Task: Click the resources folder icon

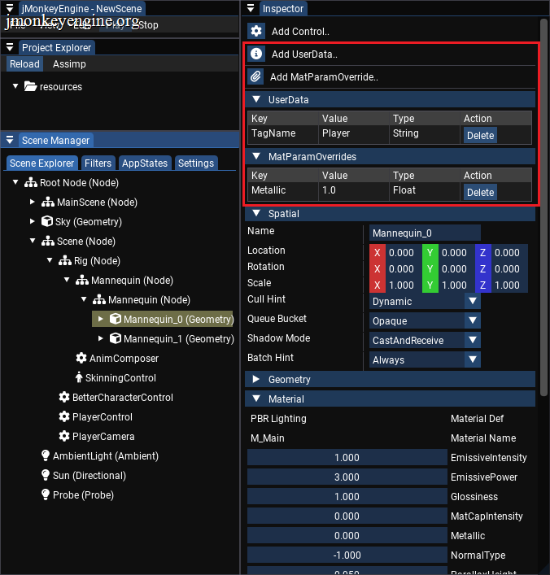Action: (x=30, y=86)
